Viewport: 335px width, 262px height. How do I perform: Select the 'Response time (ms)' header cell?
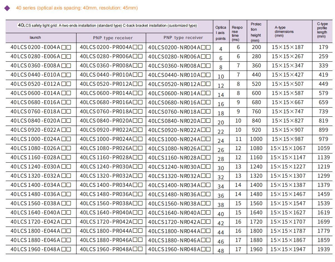pos(237,33)
